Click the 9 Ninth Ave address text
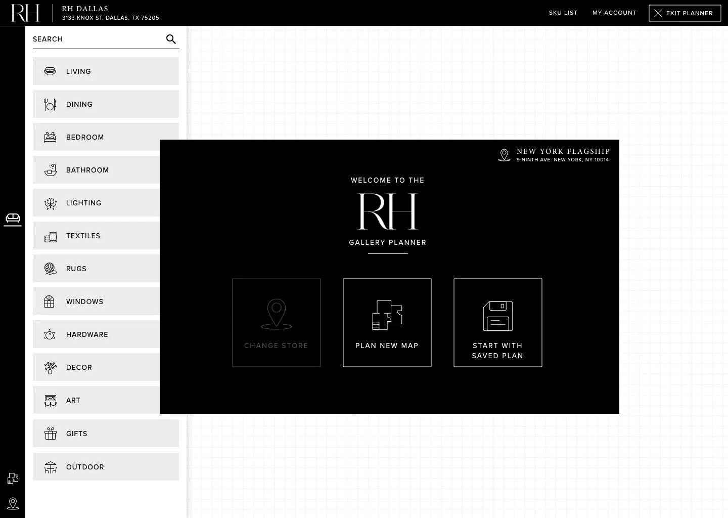The width and height of the screenshot is (728, 518). coord(563,160)
